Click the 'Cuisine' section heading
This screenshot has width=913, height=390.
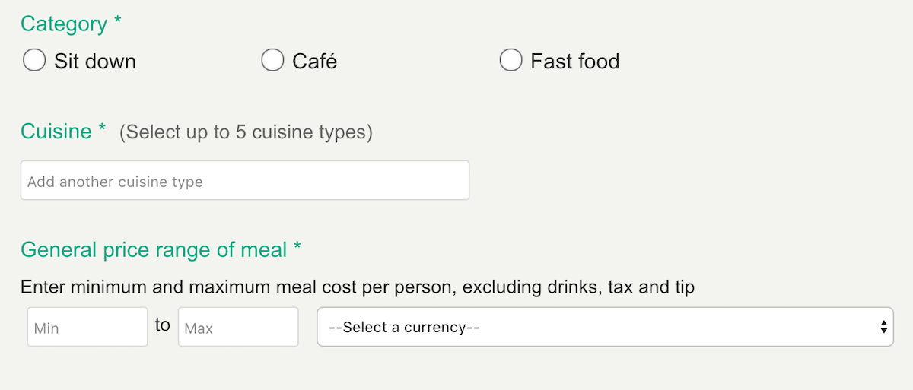56,132
